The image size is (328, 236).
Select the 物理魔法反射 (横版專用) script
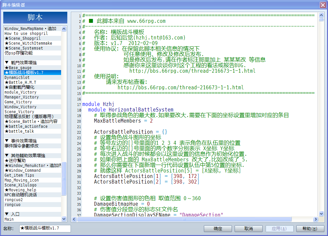point(33,117)
